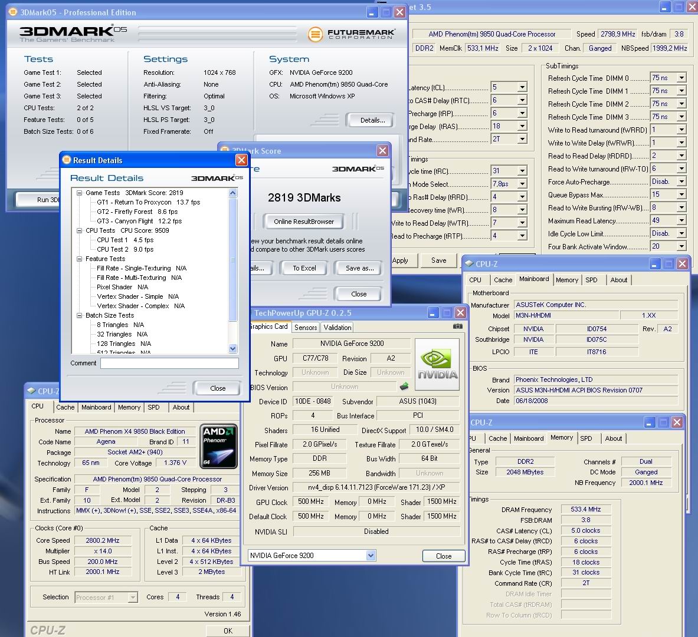Screen dimensions: 698x637
Task: Open the SPD tab in CPU-Z Mainboard window
Action: (591, 280)
